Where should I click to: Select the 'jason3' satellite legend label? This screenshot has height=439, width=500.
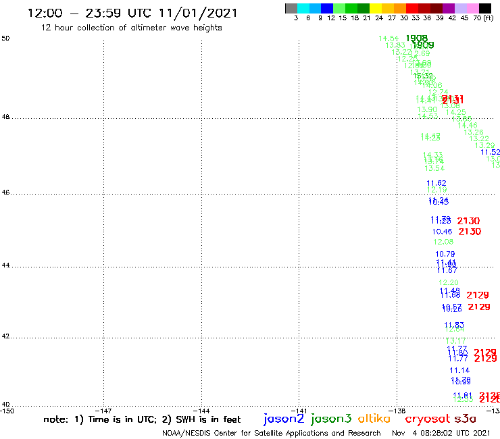pos(331,419)
